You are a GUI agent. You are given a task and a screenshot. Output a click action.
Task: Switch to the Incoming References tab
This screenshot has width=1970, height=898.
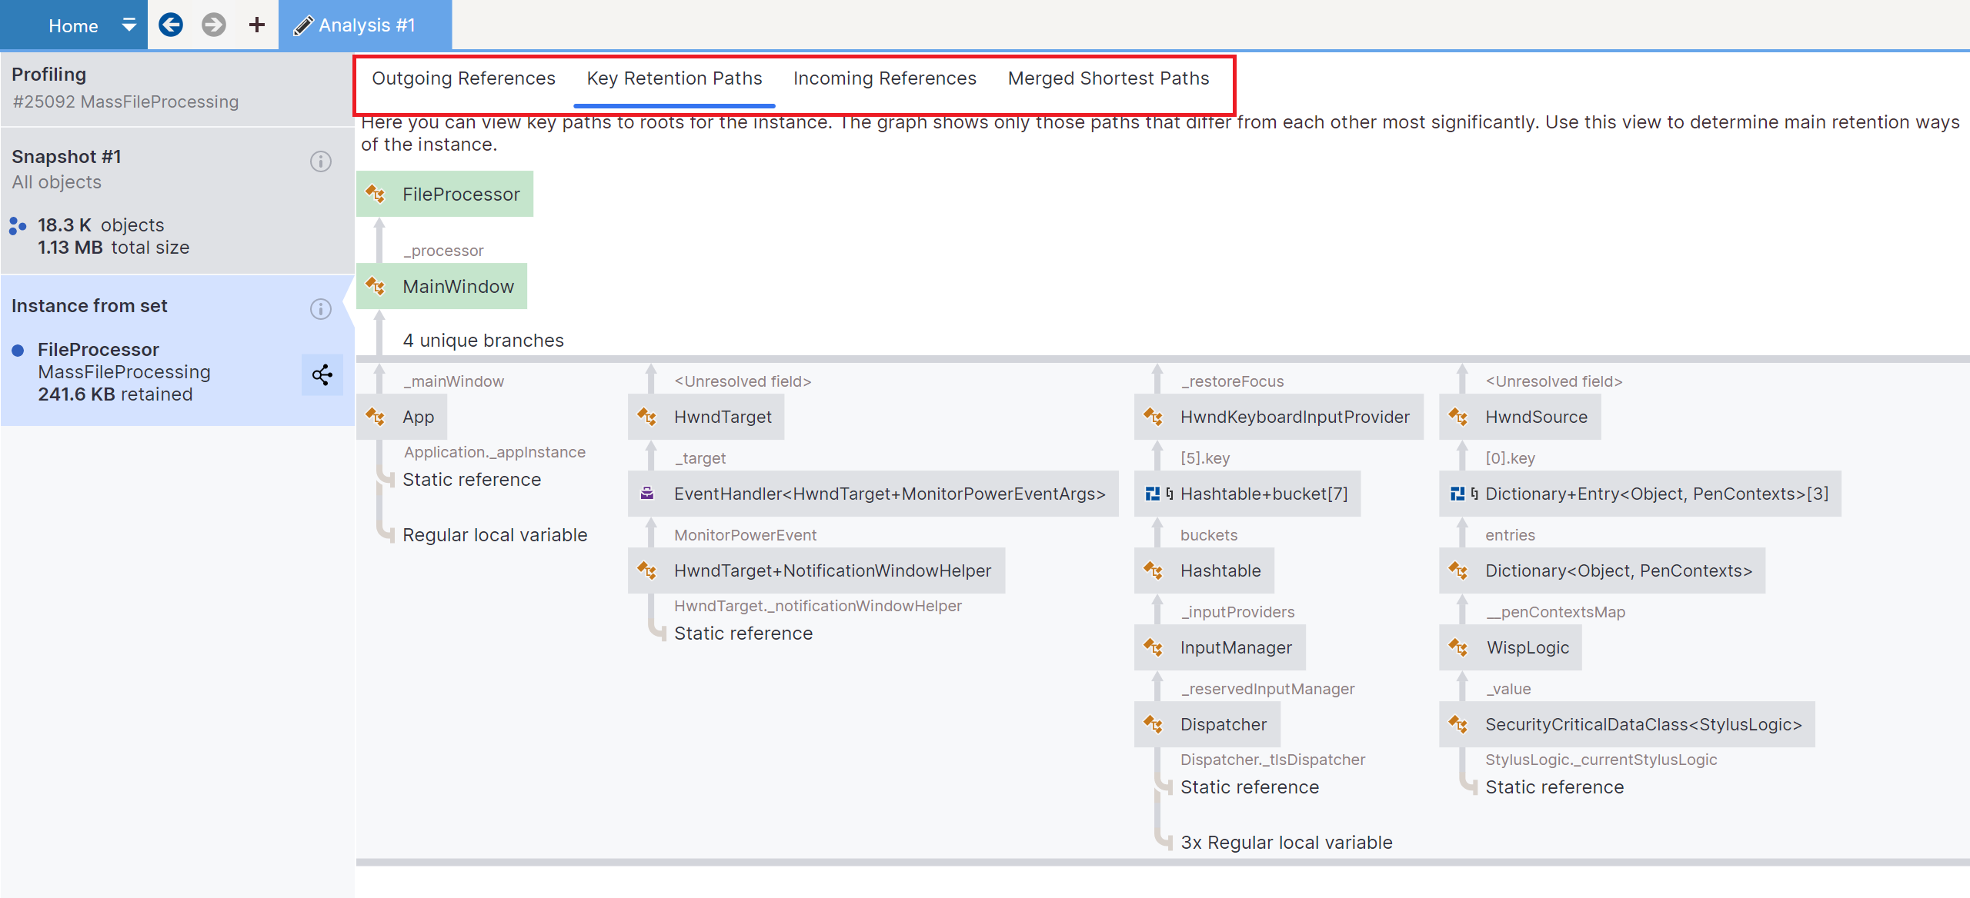pos(884,78)
